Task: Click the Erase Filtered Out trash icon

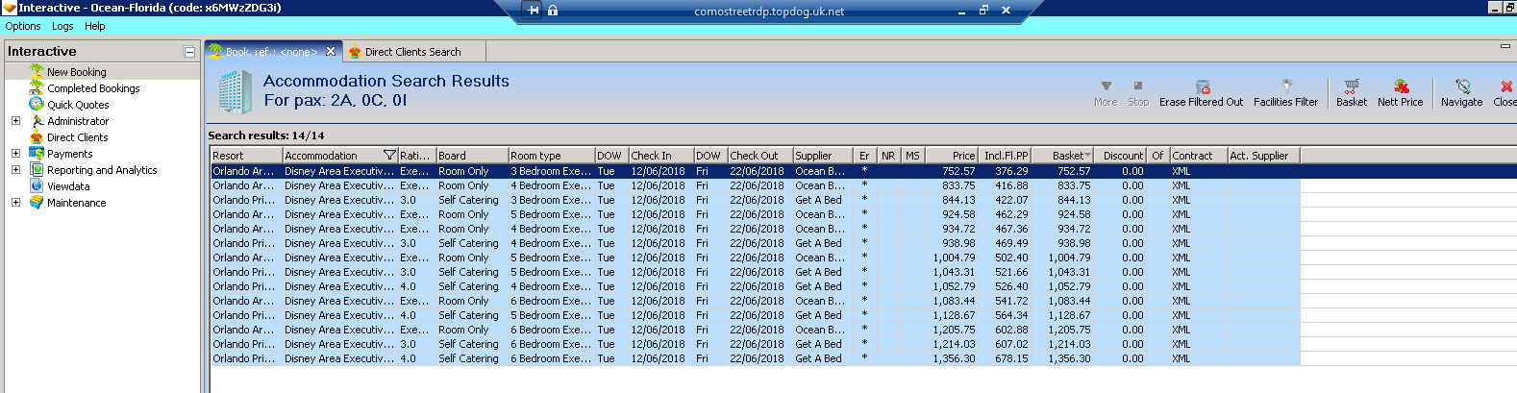Action: coord(1202,86)
